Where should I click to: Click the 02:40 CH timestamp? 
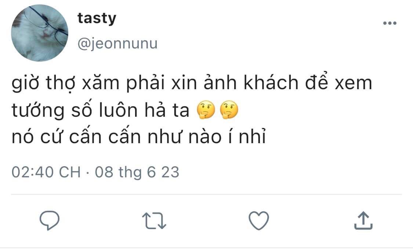46,172
